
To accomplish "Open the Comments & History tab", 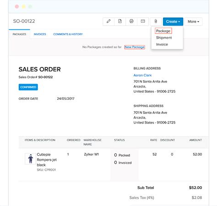I will pos(68,34).
